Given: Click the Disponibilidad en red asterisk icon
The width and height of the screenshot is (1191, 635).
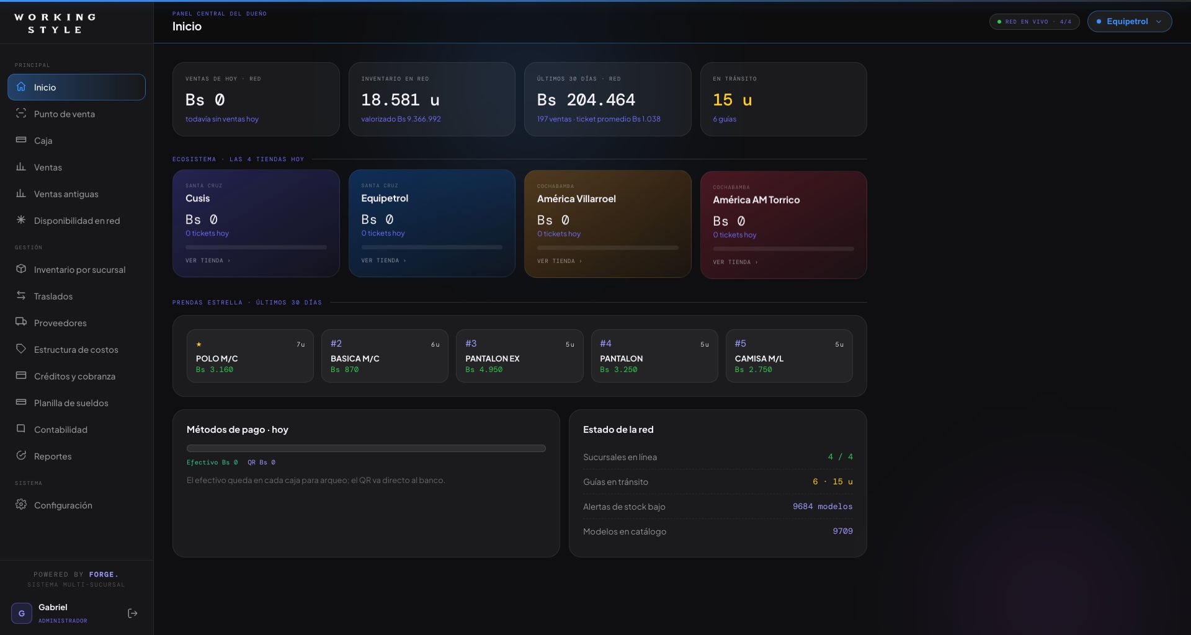Looking at the screenshot, I should [x=21, y=220].
